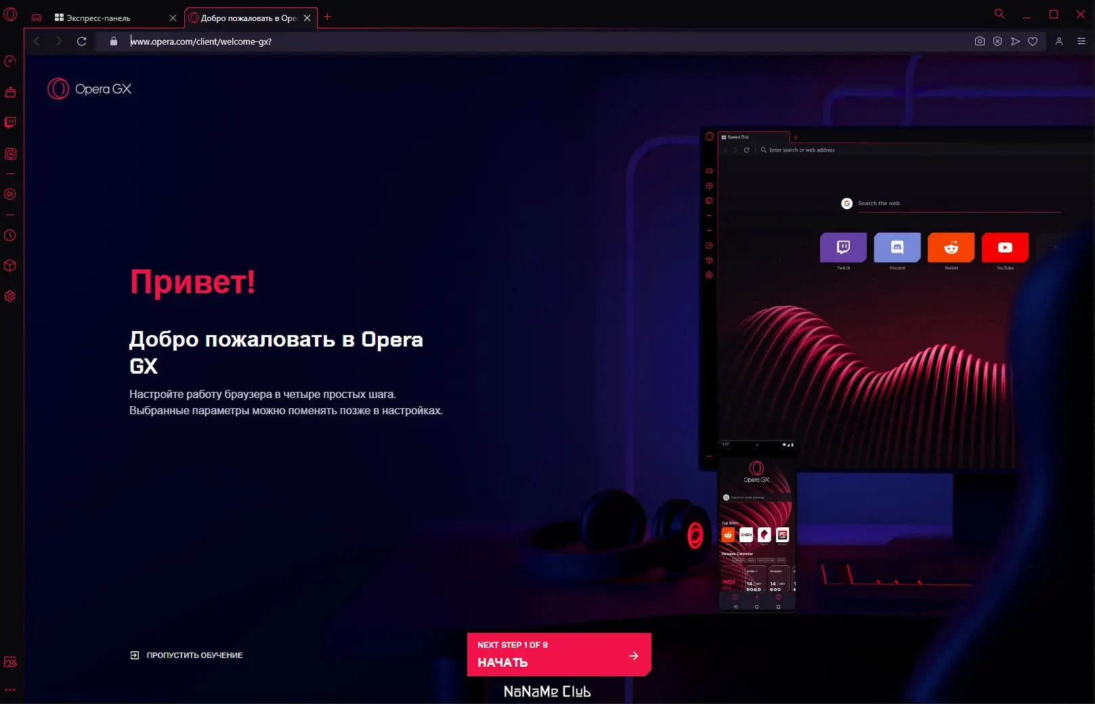
Task: Bookmark this page with the heart icon
Action: click(x=1033, y=41)
